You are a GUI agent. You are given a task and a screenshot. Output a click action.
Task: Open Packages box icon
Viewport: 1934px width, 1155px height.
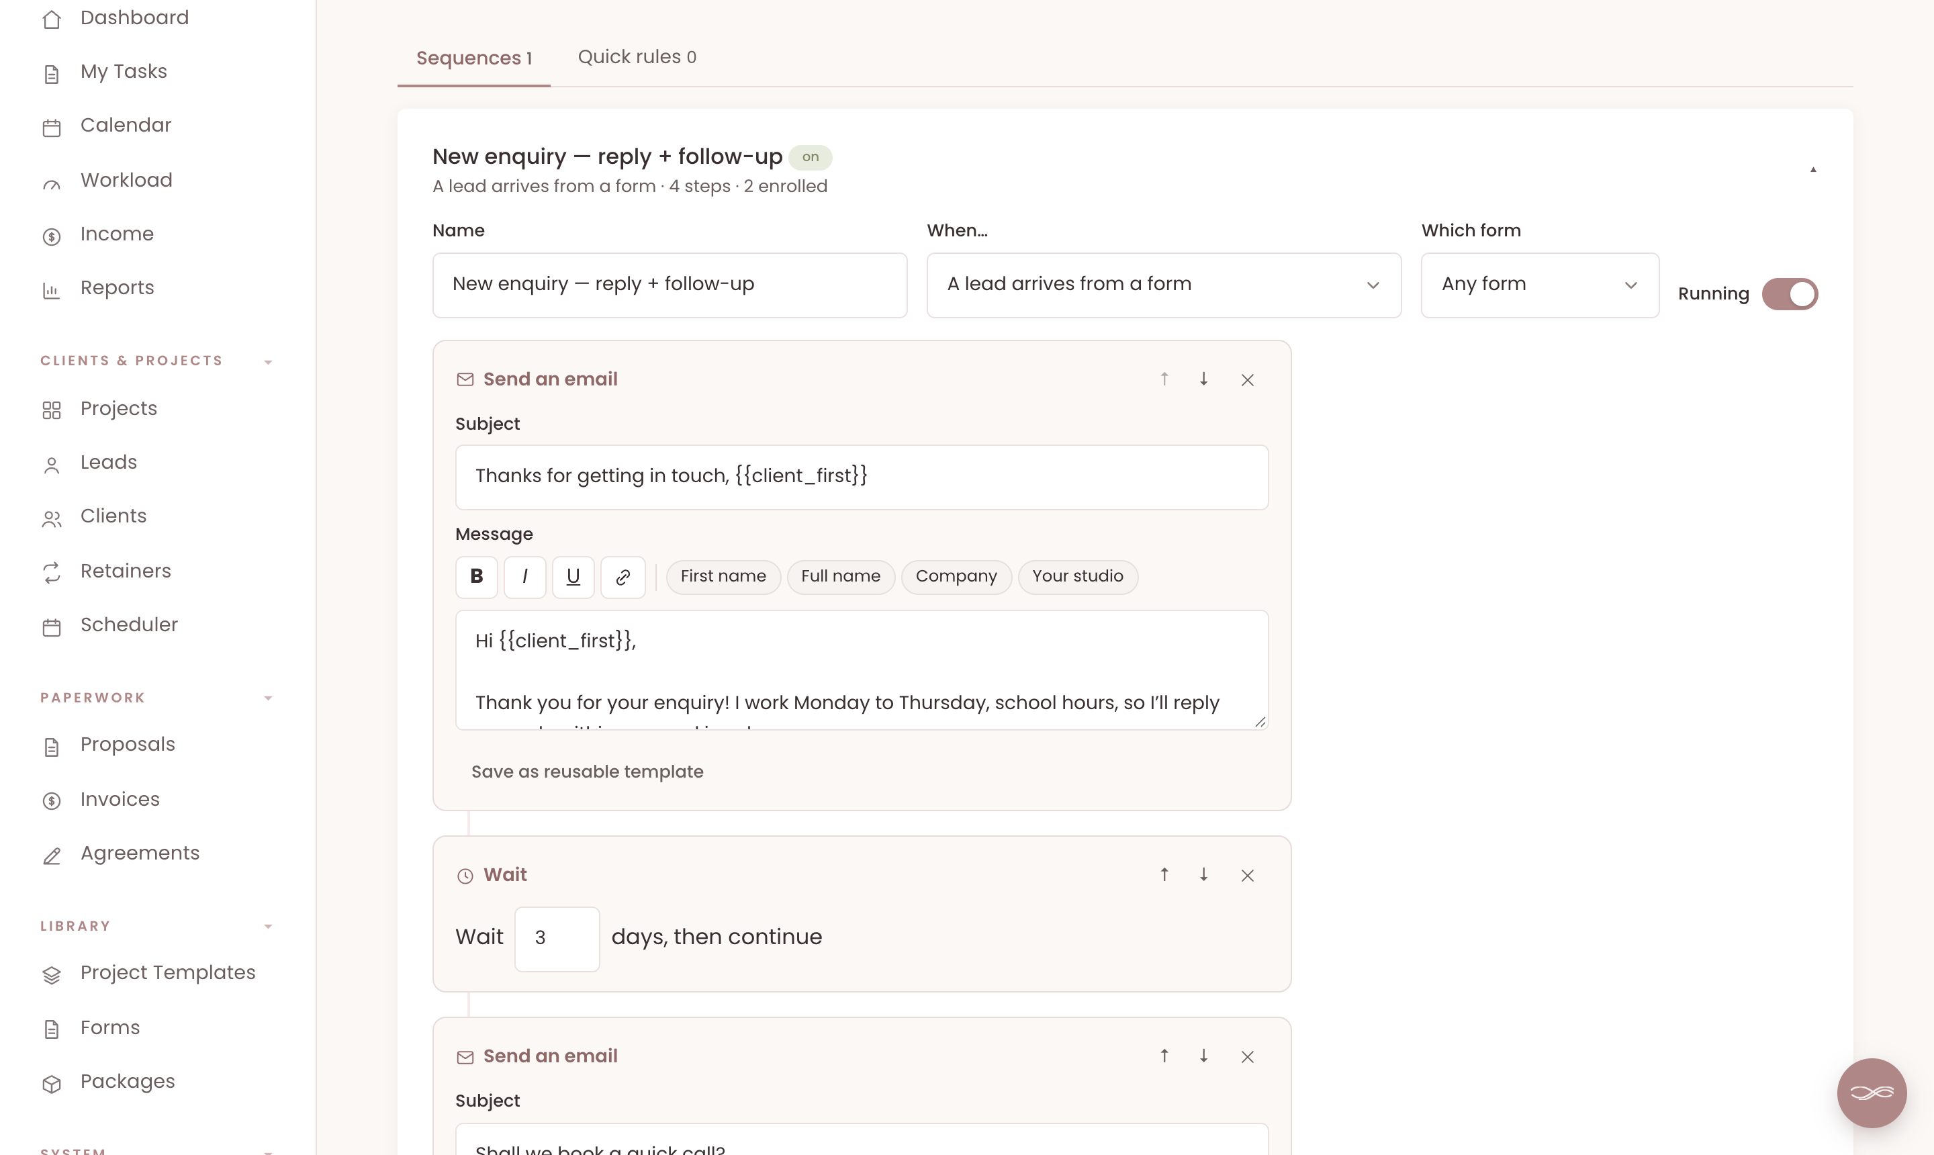point(51,1084)
